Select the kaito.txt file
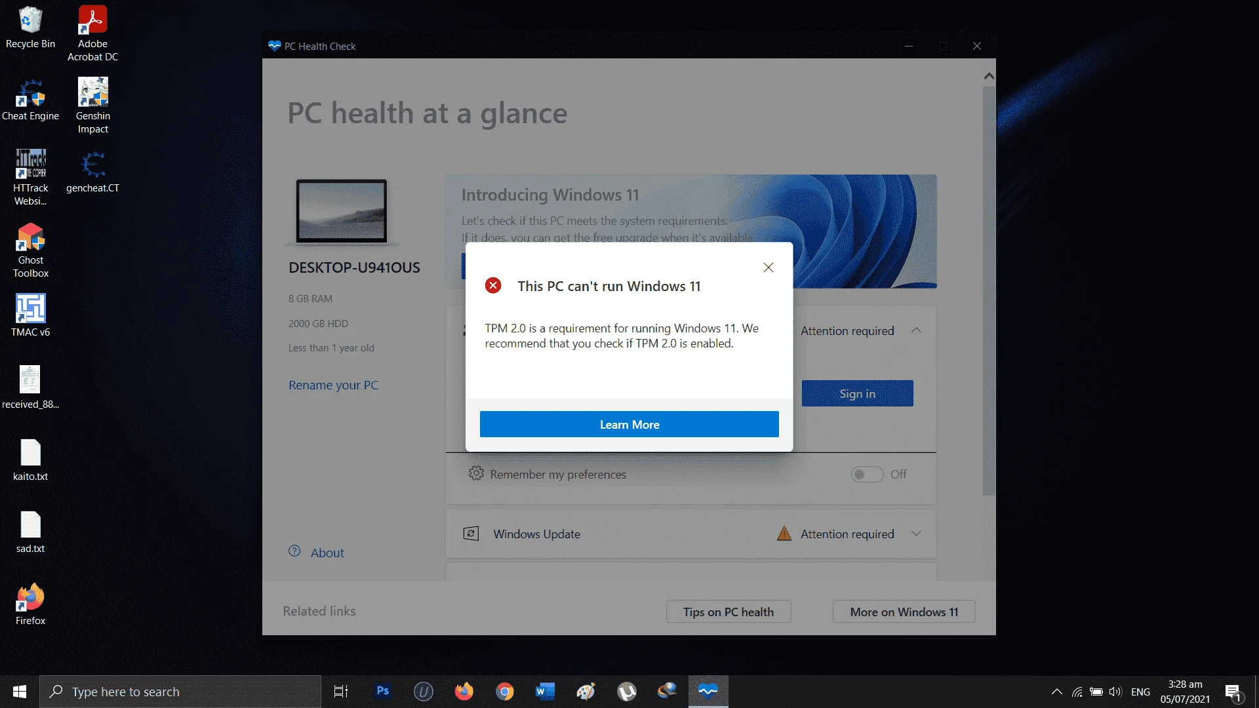This screenshot has height=708, width=1259. point(30,459)
